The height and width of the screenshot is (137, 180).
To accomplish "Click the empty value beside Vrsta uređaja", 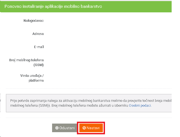I will coord(108,78).
